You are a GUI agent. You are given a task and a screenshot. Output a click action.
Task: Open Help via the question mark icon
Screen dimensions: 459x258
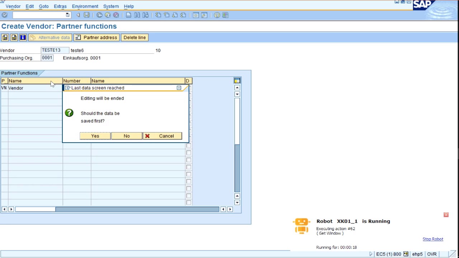coord(217,15)
